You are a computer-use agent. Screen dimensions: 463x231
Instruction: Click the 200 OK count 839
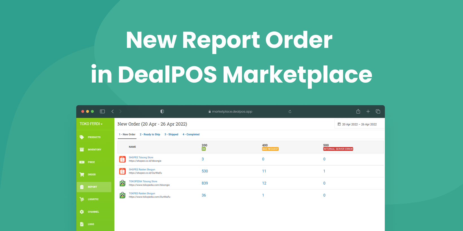pos(205,183)
